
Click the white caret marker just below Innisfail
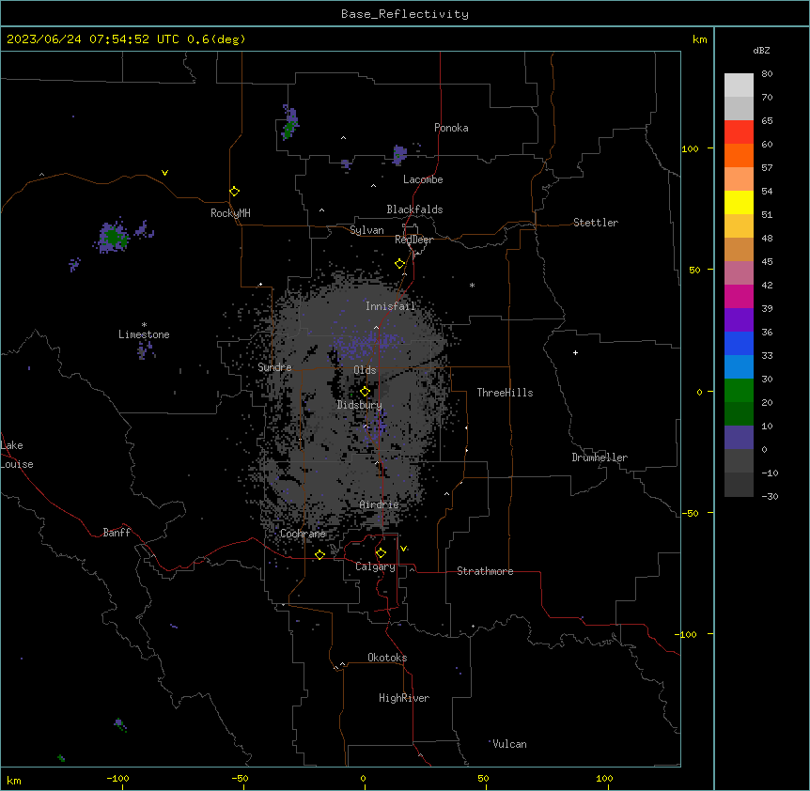(376, 327)
